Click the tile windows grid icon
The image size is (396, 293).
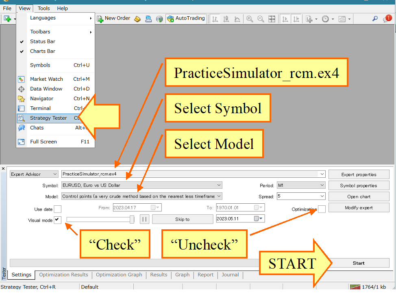click(x=272, y=19)
